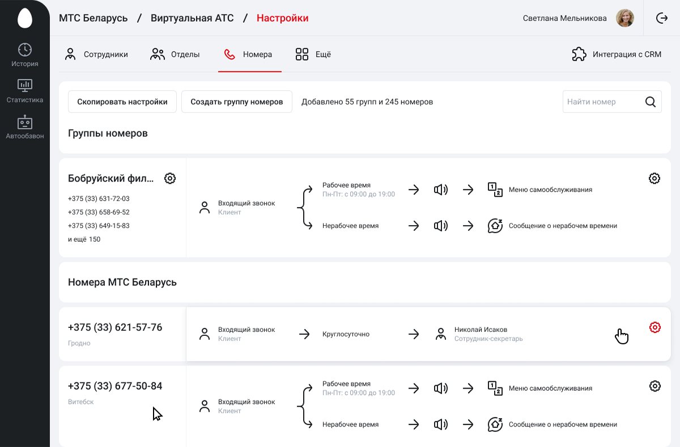Switch to the Отделы tab
This screenshot has width=680, height=447.
[x=175, y=54]
